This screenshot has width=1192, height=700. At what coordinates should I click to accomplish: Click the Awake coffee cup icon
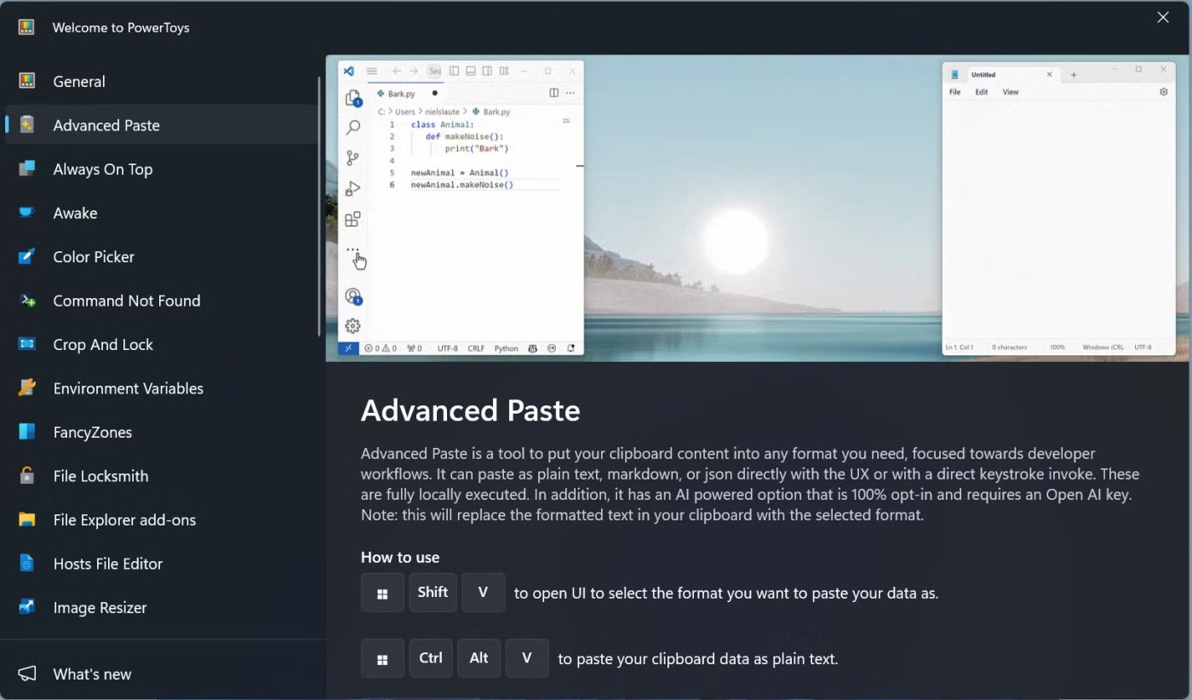coord(27,213)
